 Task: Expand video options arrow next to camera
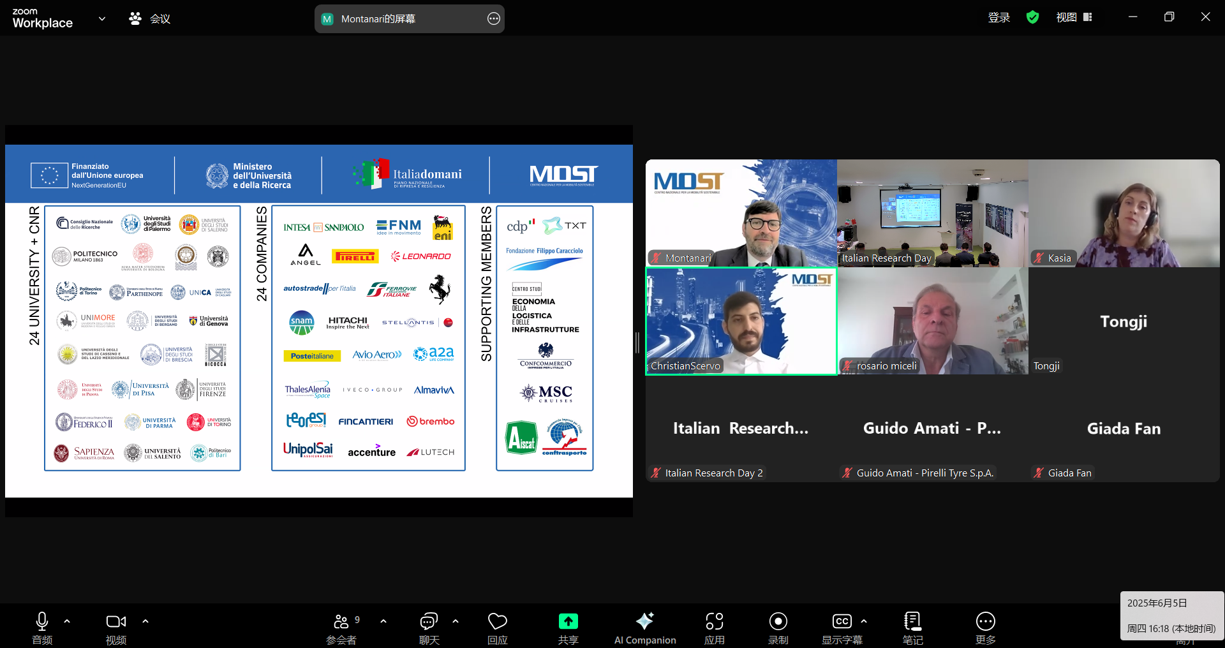tap(145, 621)
